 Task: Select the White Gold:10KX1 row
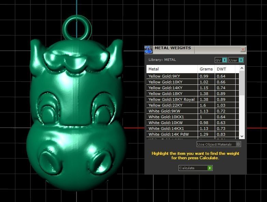click(x=172, y=117)
